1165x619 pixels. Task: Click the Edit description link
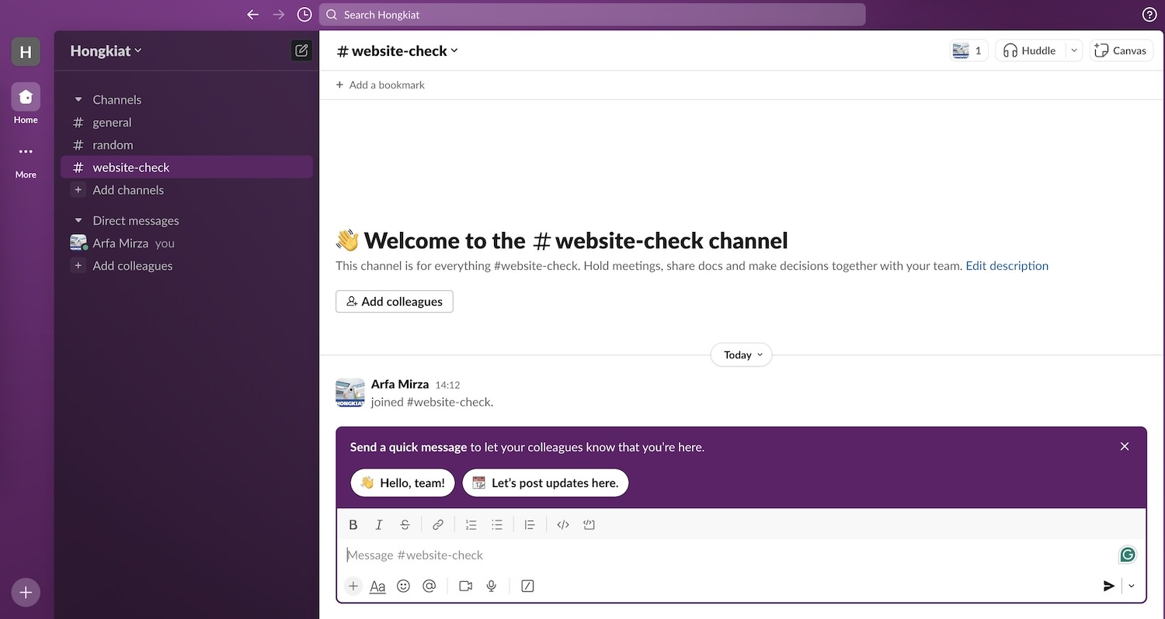1007,265
